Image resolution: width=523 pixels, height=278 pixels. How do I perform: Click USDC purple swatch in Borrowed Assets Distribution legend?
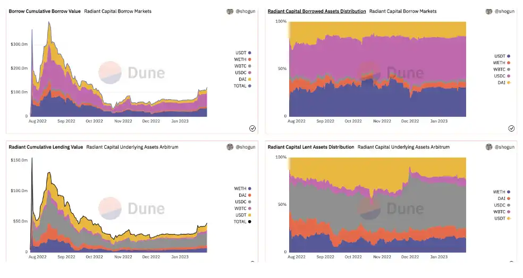[509, 76]
